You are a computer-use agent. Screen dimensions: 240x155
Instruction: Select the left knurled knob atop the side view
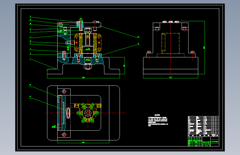point(164,22)
